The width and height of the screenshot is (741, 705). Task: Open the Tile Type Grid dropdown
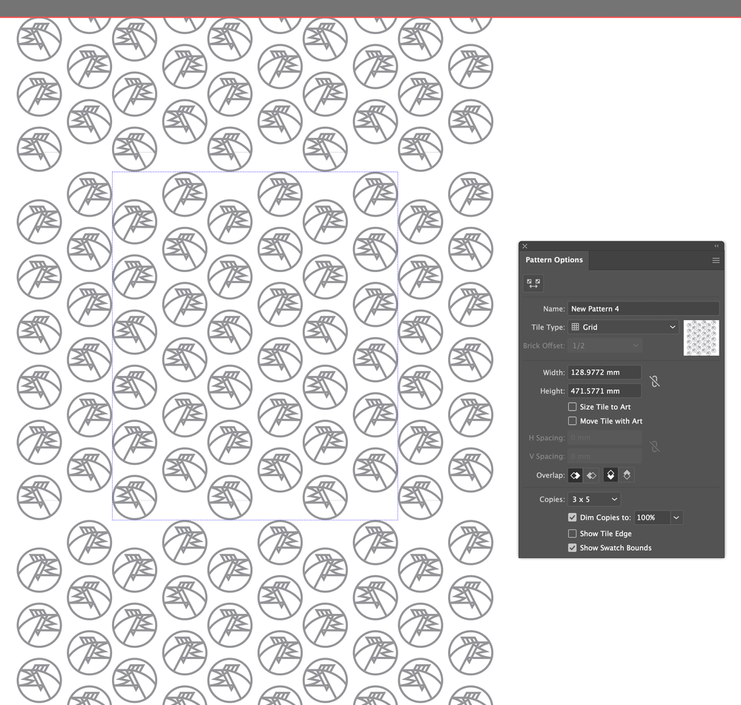coord(623,327)
